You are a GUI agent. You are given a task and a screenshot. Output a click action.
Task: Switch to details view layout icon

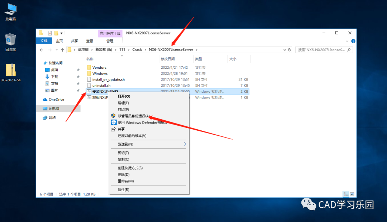pyautogui.click(x=346, y=194)
